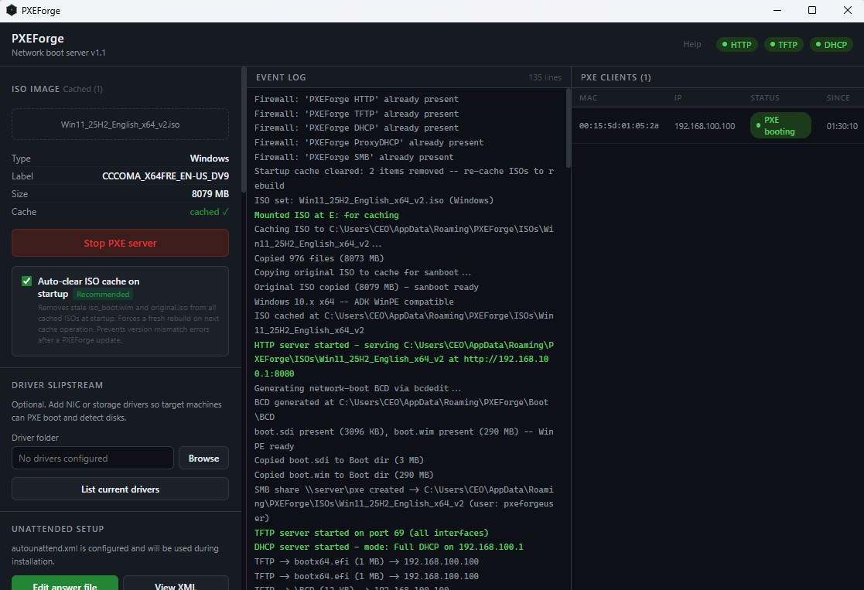Click the EVENT LOG heading
Viewport: 864px width, 590px height.
pos(281,77)
